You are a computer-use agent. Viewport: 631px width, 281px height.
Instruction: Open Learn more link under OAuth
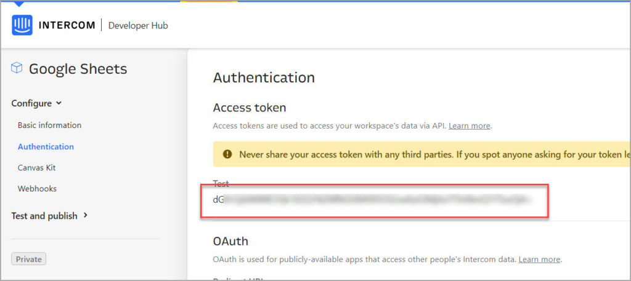coord(540,259)
